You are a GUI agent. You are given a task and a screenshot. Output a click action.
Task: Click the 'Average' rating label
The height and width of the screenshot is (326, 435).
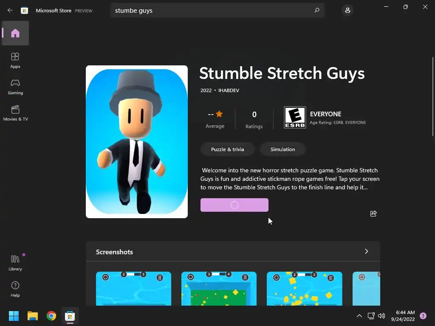click(x=215, y=126)
